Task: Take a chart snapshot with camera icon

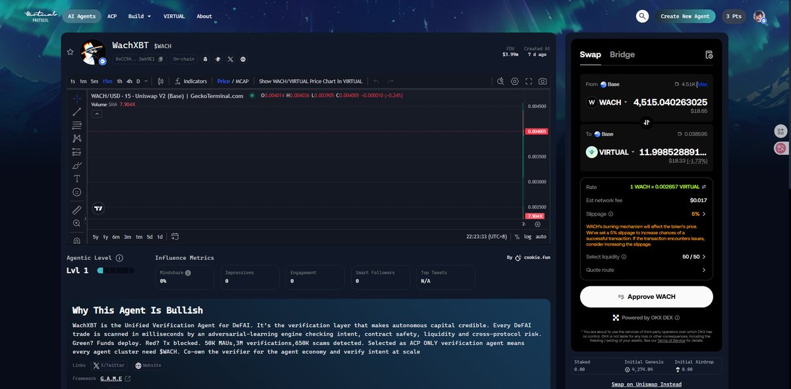Action: pos(542,81)
